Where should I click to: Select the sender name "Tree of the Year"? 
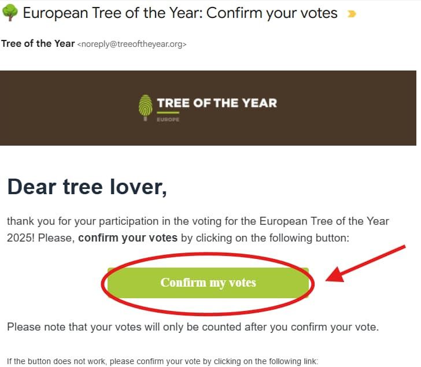point(38,43)
